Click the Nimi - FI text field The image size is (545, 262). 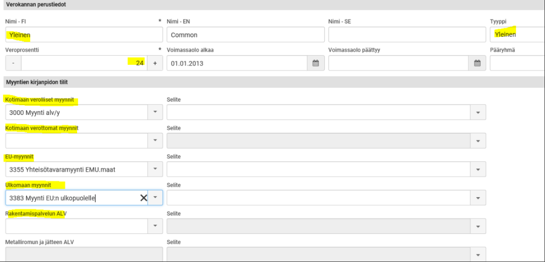(x=84, y=35)
